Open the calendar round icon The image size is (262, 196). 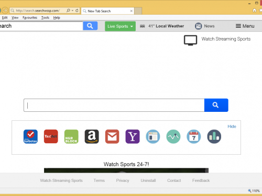click(x=194, y=136)
